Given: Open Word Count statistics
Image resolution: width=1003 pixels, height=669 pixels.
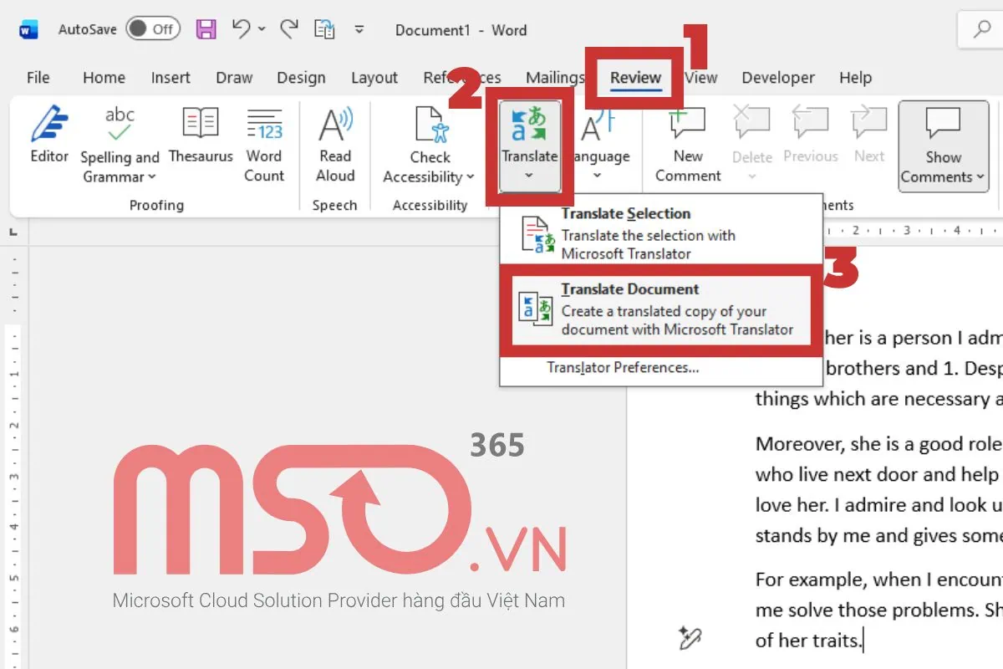Looking at the screenshot, I should pyautogui.click(x=264, y=144).
